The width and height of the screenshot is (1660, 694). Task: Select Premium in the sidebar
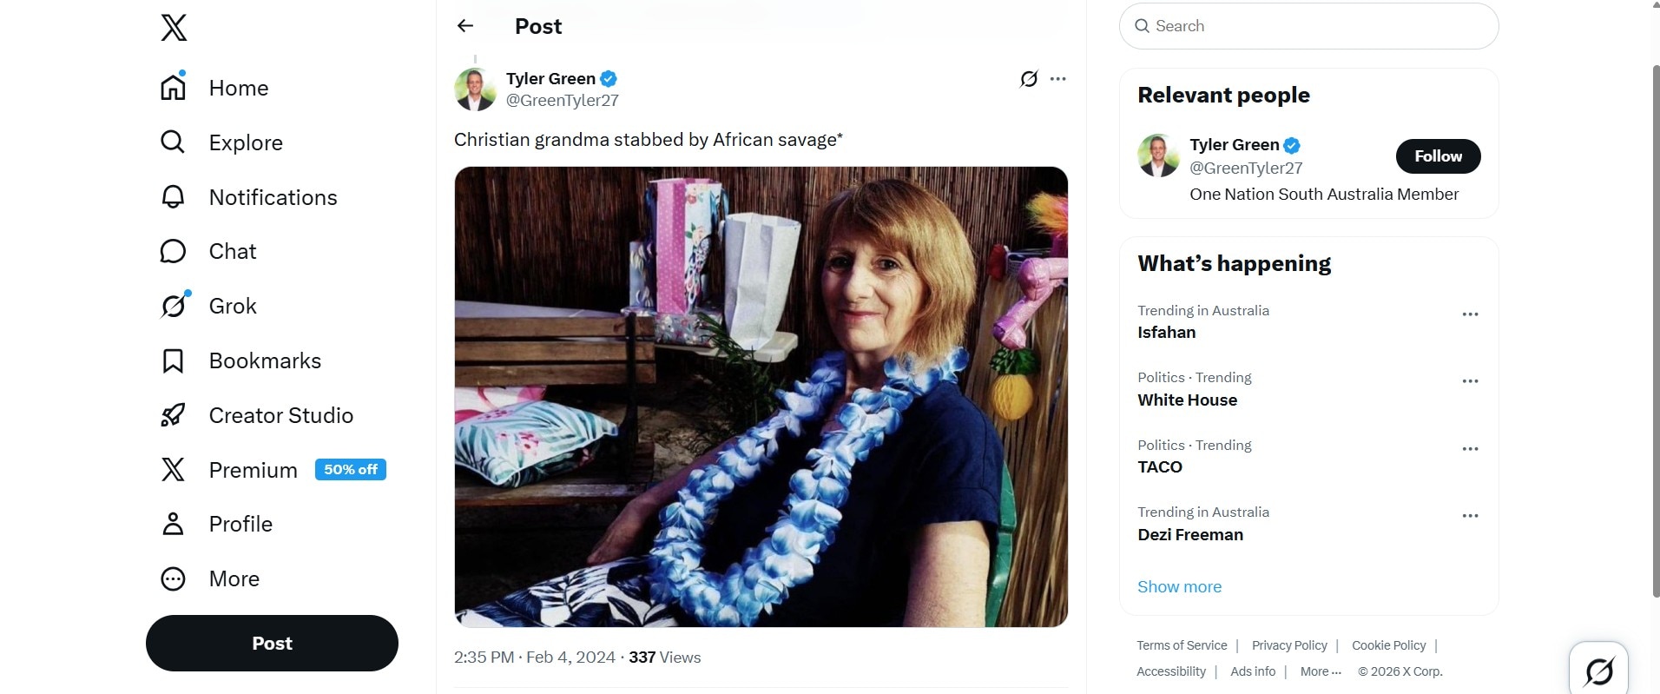(252, 469)
